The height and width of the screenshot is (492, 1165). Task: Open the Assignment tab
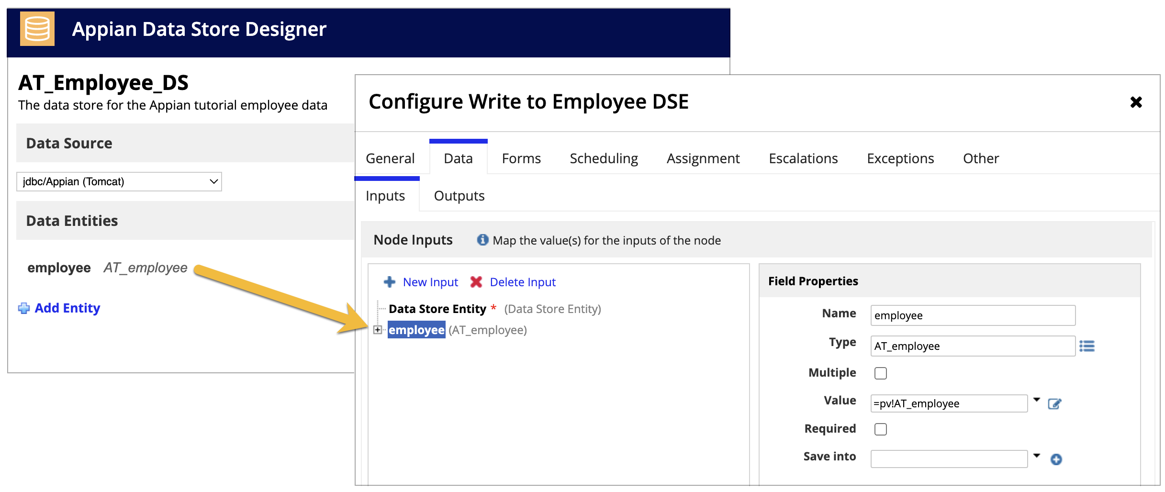[x=703, y=158]
